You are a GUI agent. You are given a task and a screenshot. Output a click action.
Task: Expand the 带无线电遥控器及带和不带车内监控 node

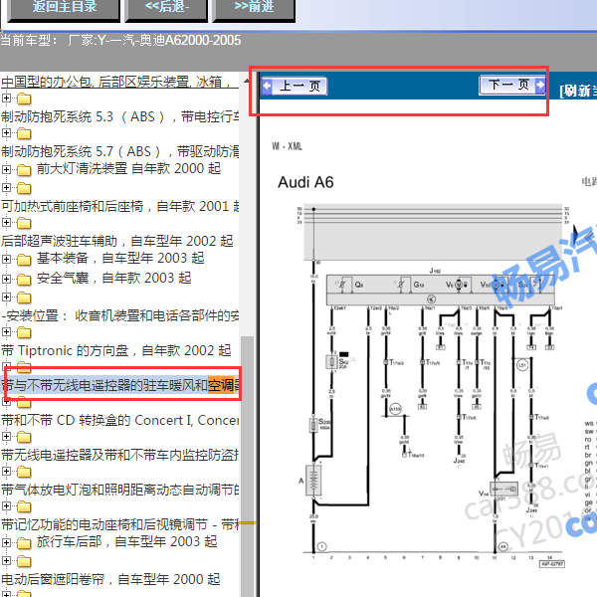[x=6, y=437]
